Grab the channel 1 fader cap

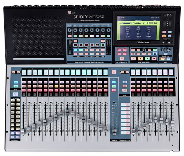click(x=23, y=131)
